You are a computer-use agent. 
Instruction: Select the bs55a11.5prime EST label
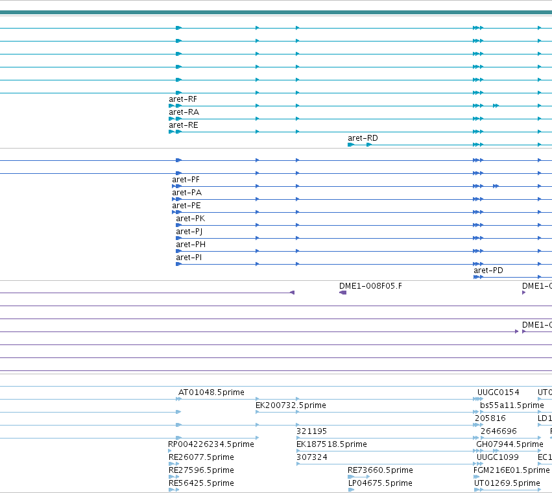click(x=512, y=405)
